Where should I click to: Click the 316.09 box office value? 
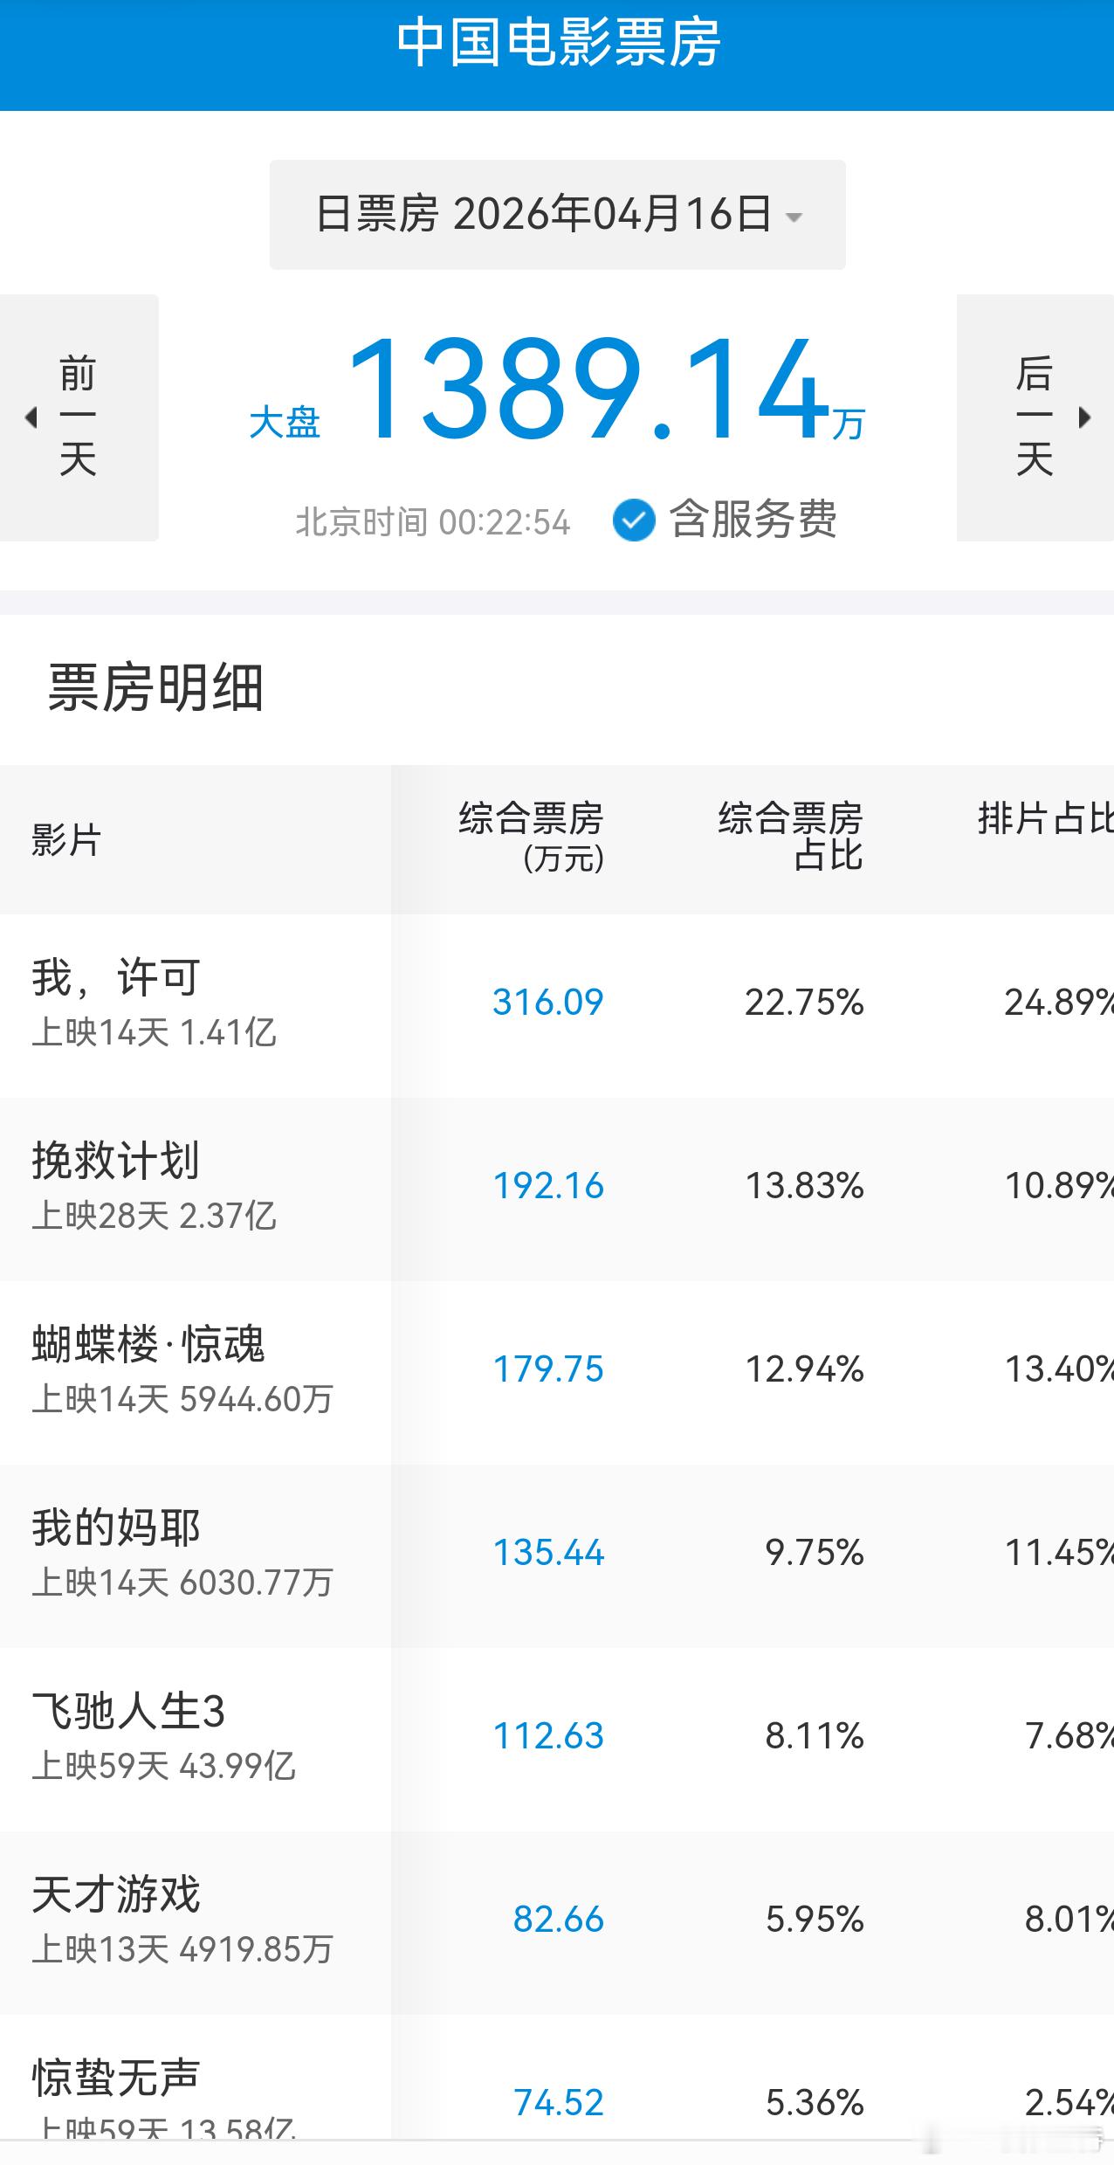(548, 1003)
